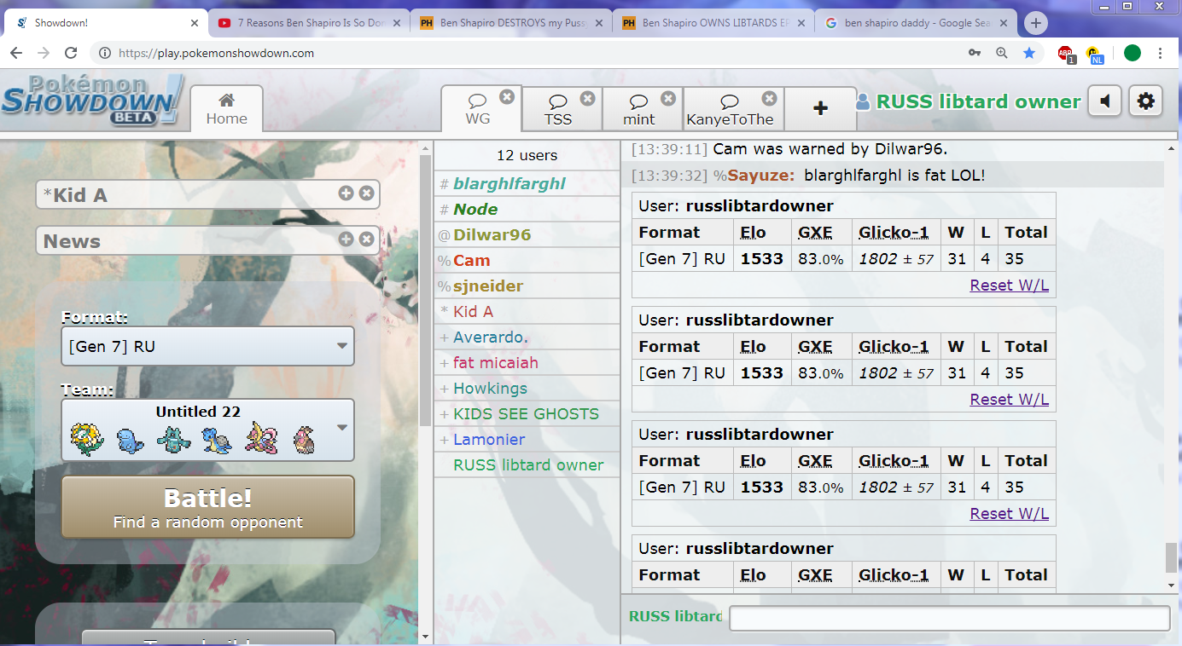Join a new room with plus tab

[820, 109]
